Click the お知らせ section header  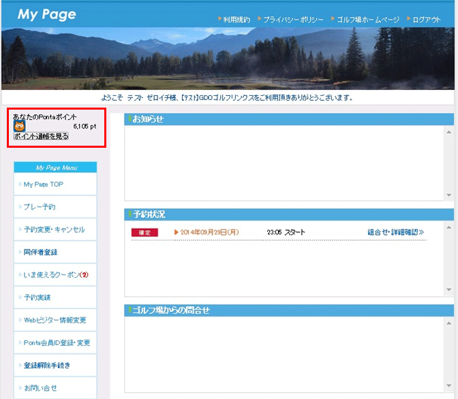tap(289, 119)
